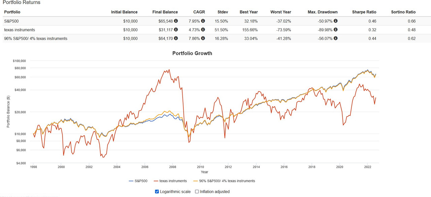Uncheck the Logarithmic scale checkbox
431x197 pixels.
pyautogui.click(x=157, y=192)
